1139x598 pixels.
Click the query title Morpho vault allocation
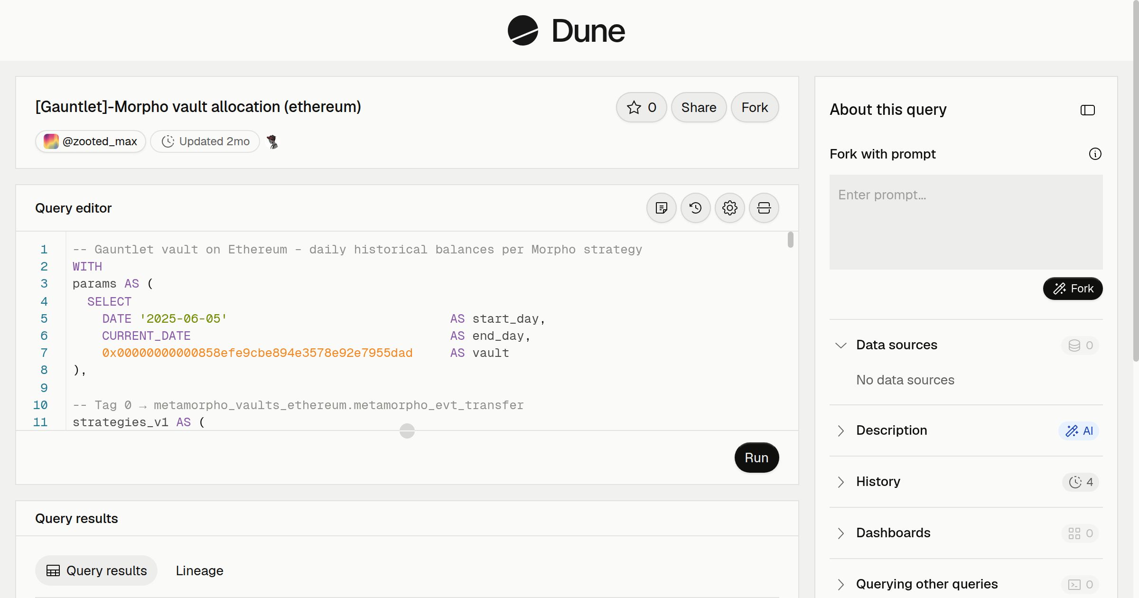point(198,107)
